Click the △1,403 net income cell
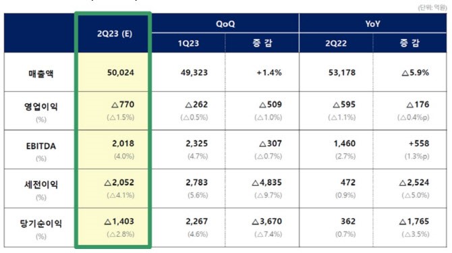Image resolution: width=452 pixels, height=253 pixels. coord(119,221)
